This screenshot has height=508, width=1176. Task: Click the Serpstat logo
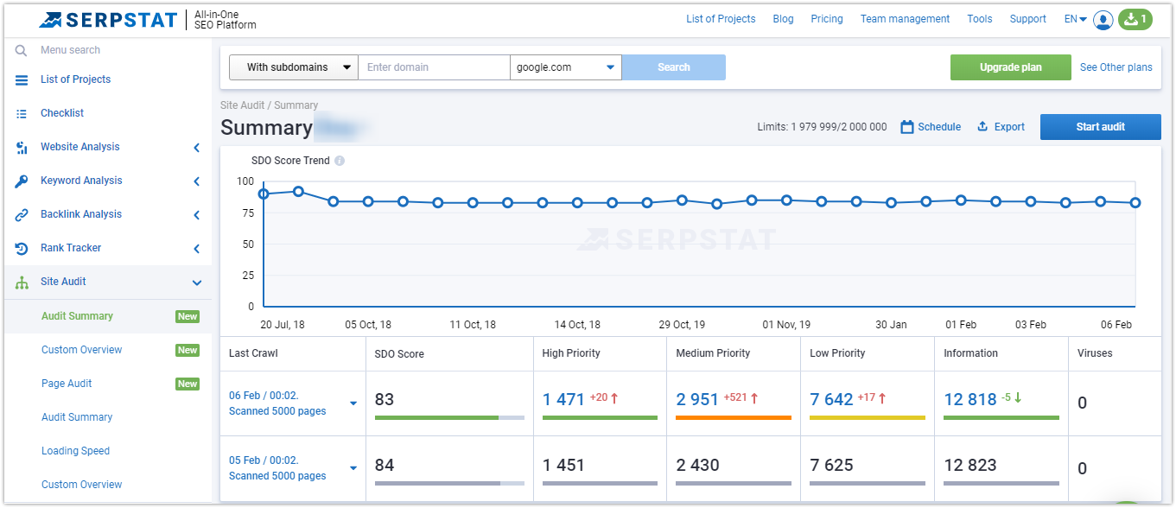click(x=108, y=19)
